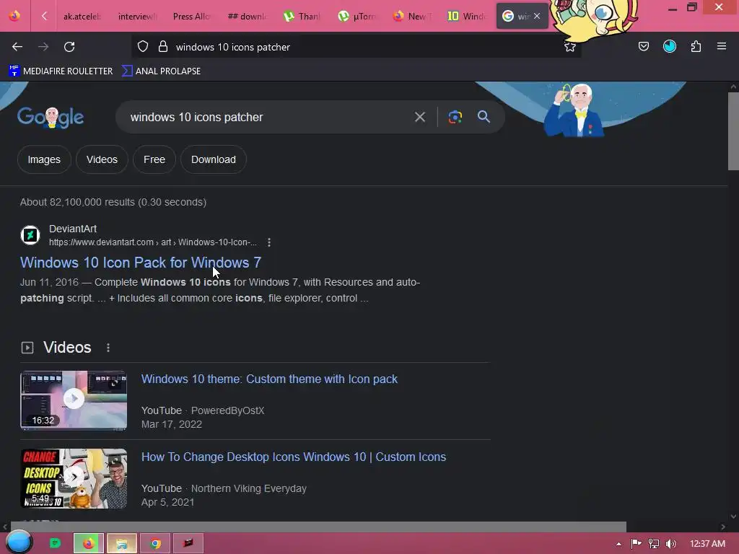The image size is (739, 554).
Task: Open Chrome from the taskbar
Action: tap(156, 543)
